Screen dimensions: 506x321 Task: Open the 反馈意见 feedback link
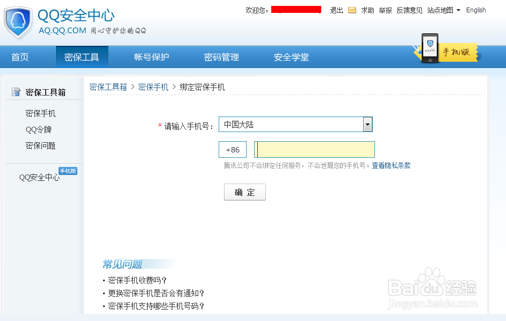point(409,10)
